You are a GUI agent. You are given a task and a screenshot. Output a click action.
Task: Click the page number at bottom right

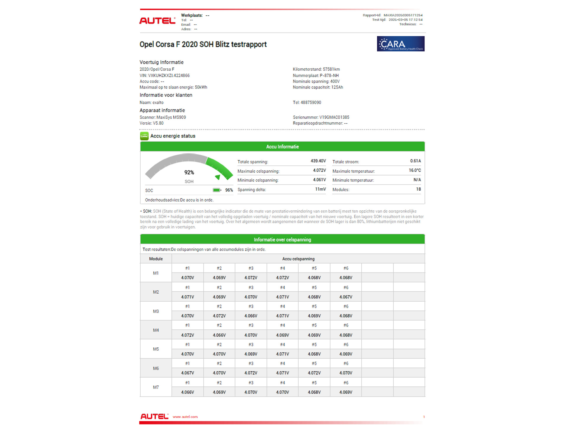point(424,417)
